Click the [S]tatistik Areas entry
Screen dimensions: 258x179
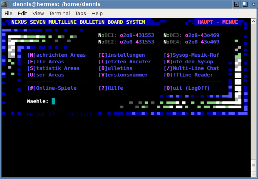[x=53, y=68]
